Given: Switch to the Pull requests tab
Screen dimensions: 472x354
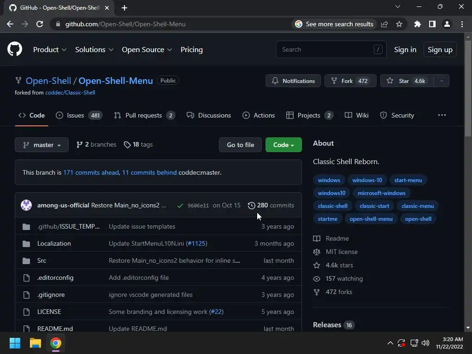Looking at the screenshot, I should [145, 115].
